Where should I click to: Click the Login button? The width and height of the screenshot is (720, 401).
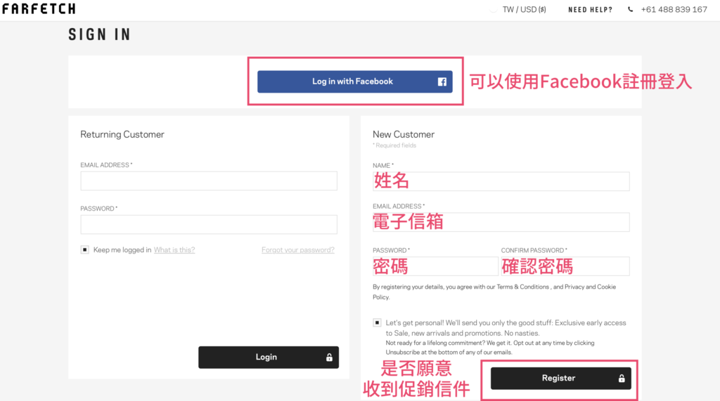(269, 357)
